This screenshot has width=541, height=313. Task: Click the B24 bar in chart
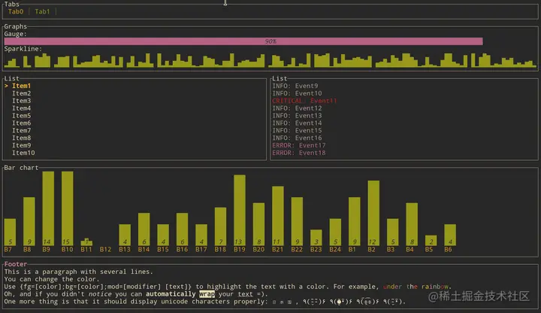click(335, 232)
